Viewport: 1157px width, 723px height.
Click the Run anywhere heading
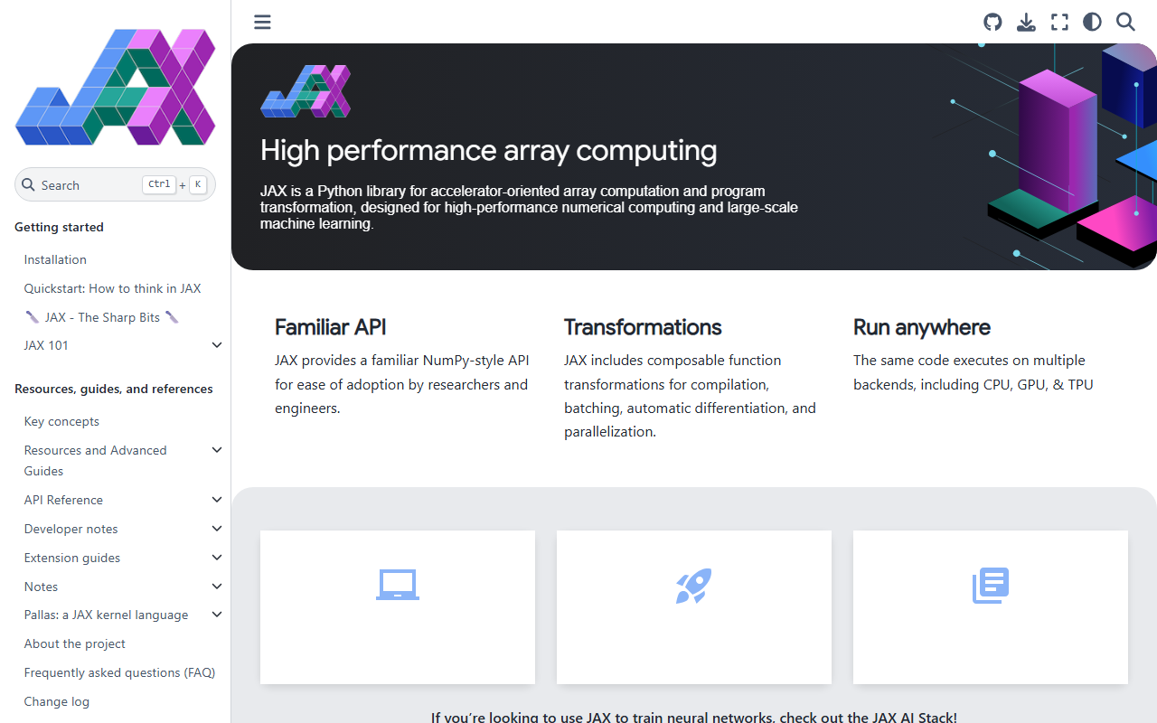click(922, 327)
